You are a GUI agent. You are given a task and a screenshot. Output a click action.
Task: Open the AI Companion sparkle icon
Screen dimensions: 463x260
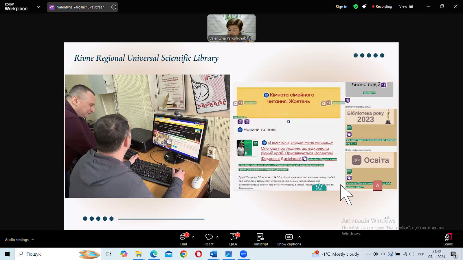click(x=364, y=6)
